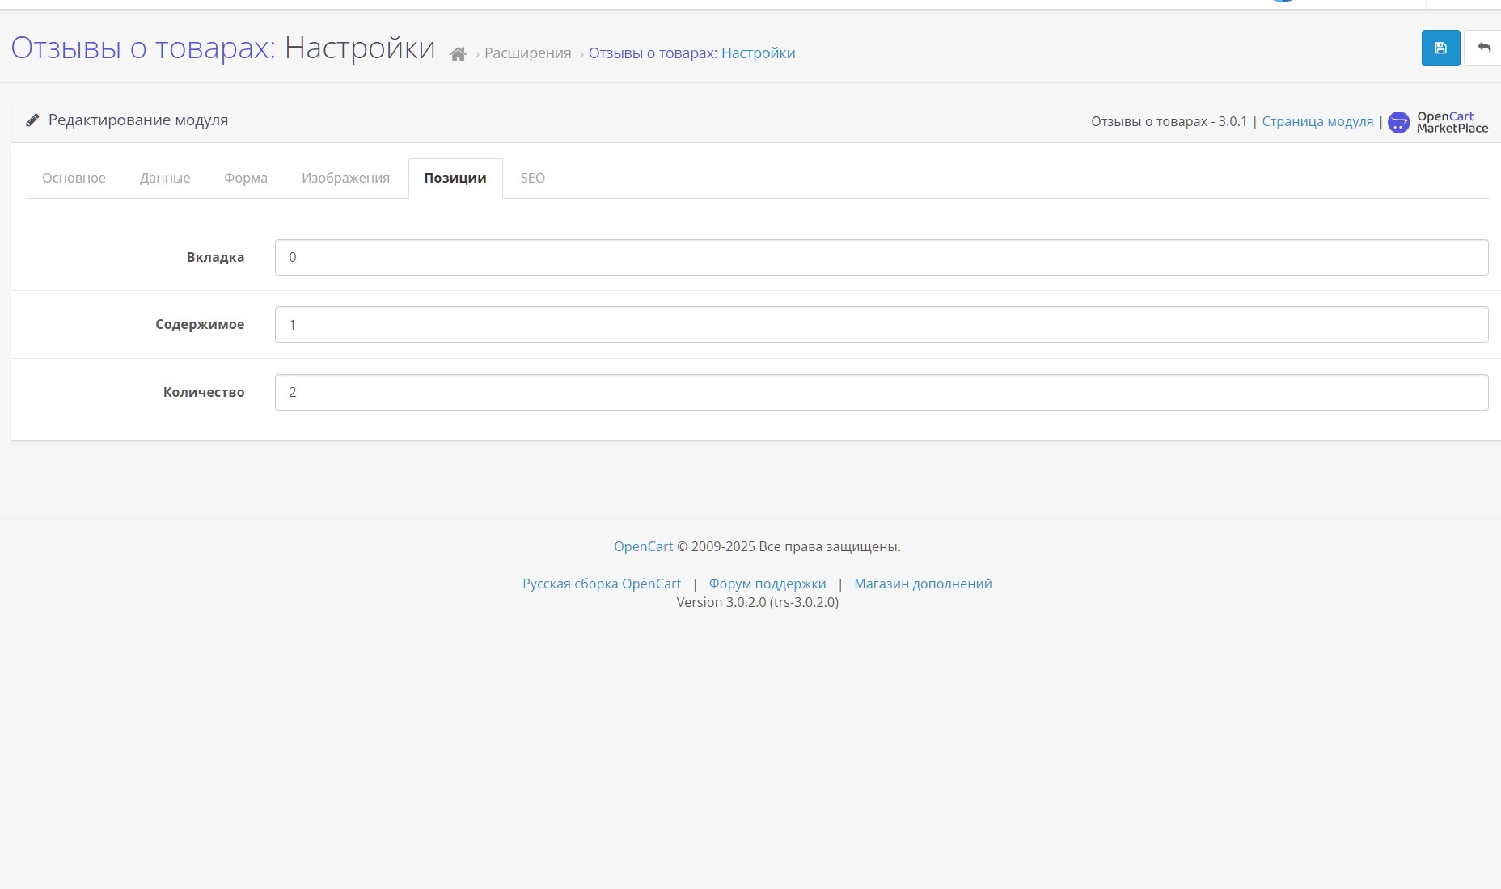
Task: Open the Данные tab
Action: click(x=165, y=178)
